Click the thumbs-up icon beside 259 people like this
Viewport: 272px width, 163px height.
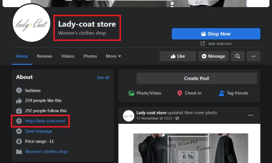click(19, 101)
